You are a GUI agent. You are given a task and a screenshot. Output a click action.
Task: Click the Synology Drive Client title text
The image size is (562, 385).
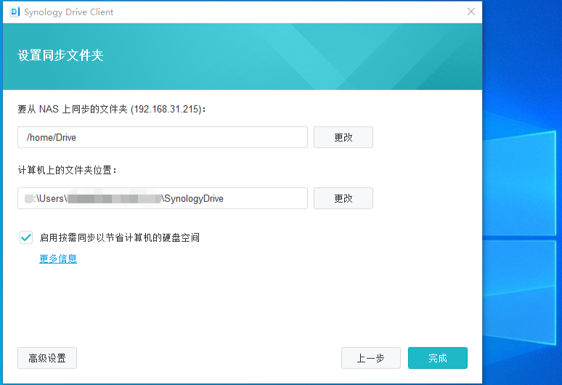69,12
